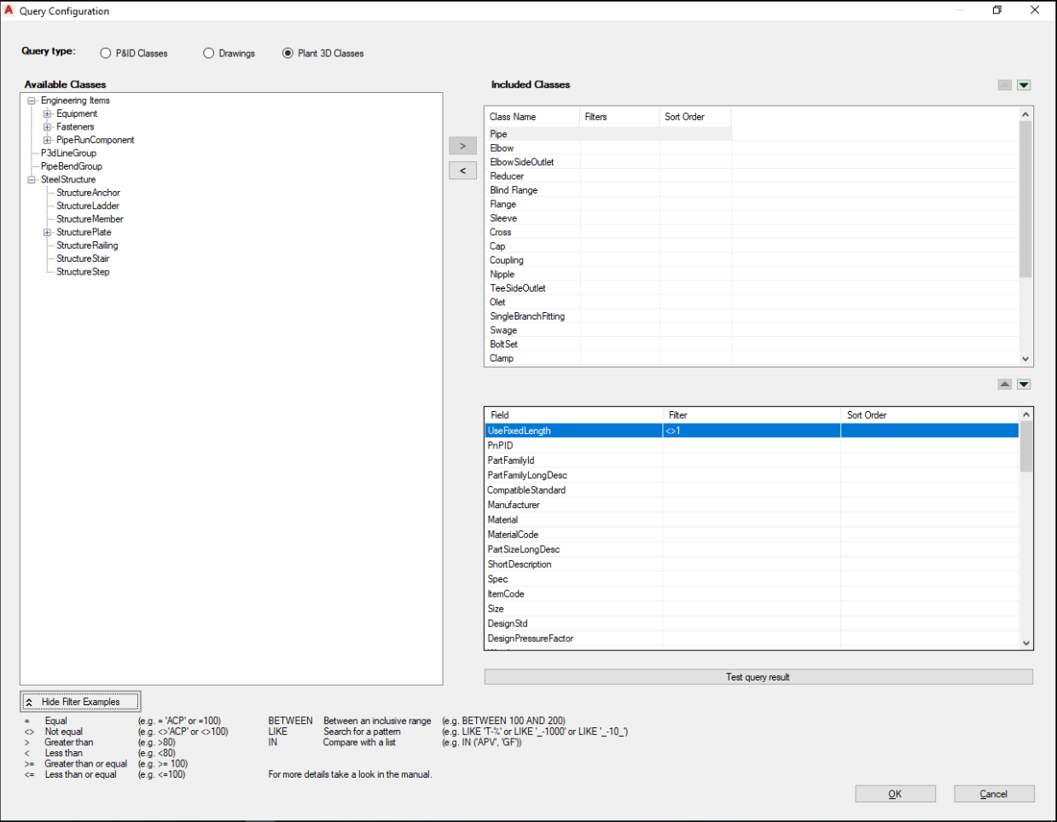This screenshot has height=822, width=1057.
Task: Expand the StructurePlate tree node
Action: (48, 232)
